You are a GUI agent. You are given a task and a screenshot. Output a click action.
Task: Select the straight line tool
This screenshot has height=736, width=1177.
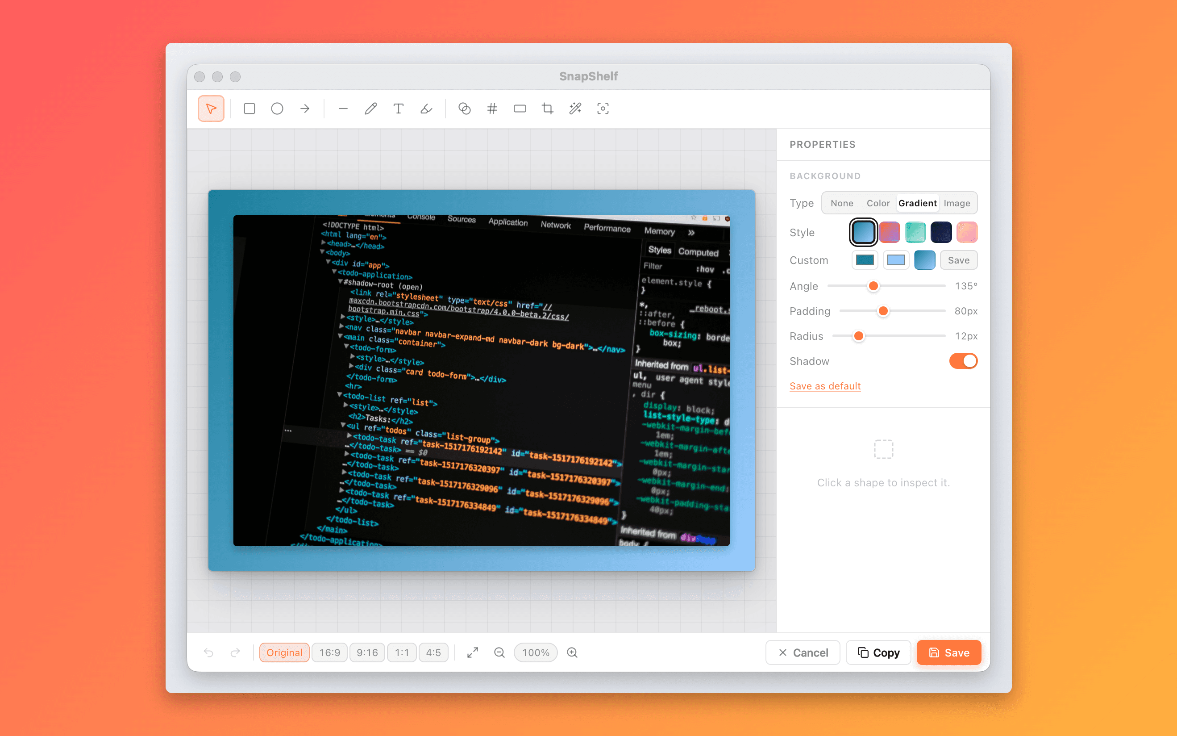click(x=343, y=109)
